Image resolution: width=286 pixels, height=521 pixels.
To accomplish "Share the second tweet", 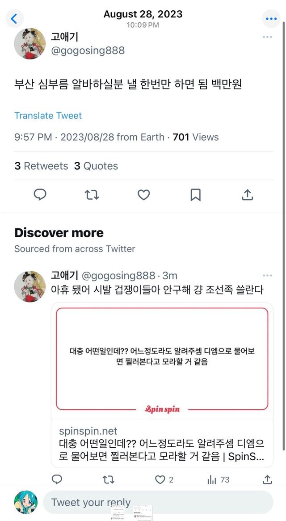I will (x=267, y=479).
